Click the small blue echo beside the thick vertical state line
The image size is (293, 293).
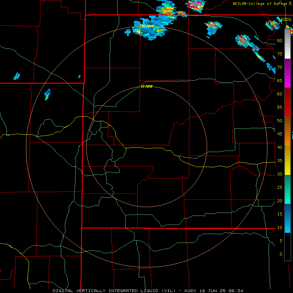tap(79, 77)
